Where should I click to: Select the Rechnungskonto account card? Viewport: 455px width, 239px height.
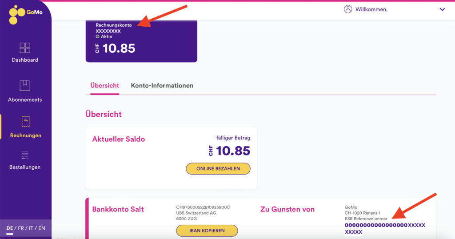click(141, 41)
